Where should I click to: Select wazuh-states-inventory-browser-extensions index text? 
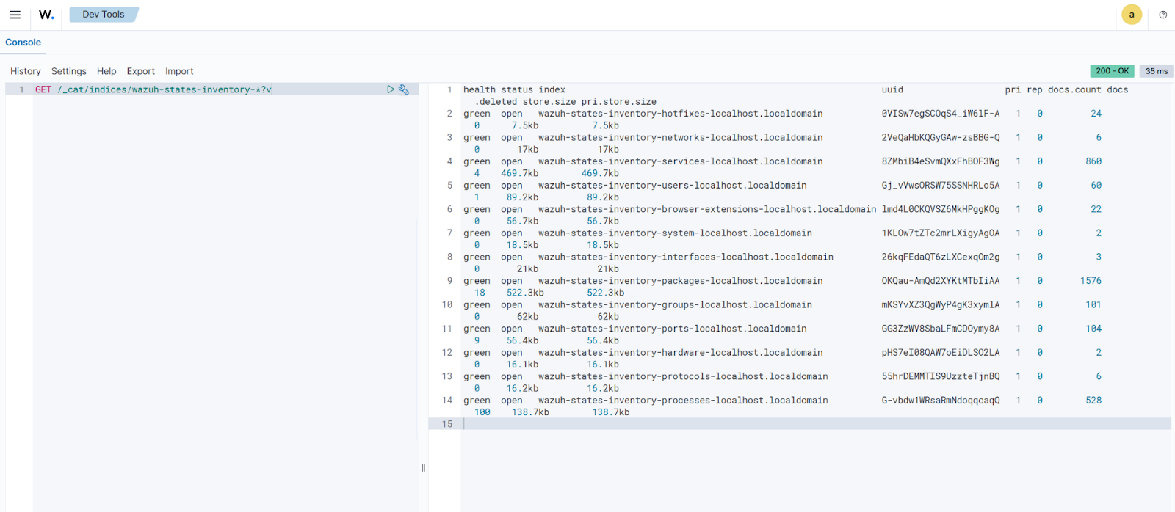(x=707, y=209)
